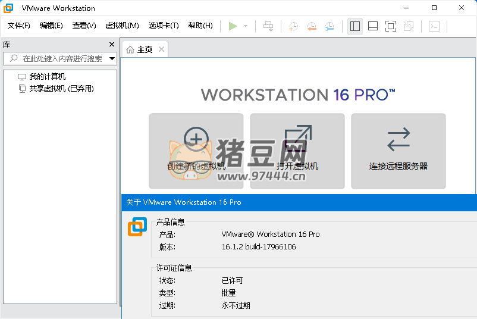Click the take snapshot clock icon

293,26
